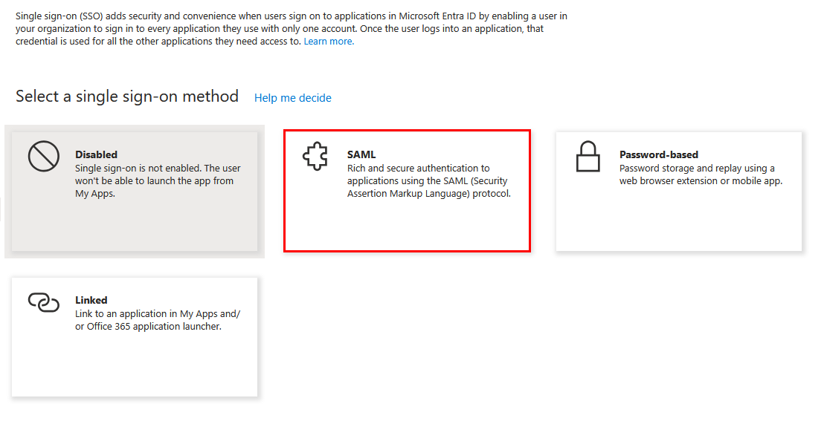Click the 'Select a single sign-on method' heading
This screenshot has height=421, width=824.
(127, 97)
